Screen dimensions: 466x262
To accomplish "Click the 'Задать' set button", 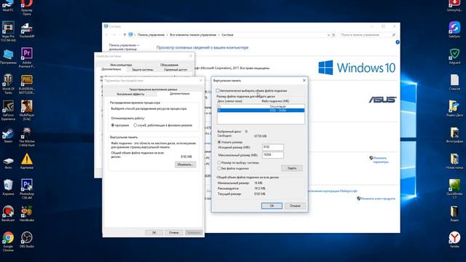I will 292,168.
